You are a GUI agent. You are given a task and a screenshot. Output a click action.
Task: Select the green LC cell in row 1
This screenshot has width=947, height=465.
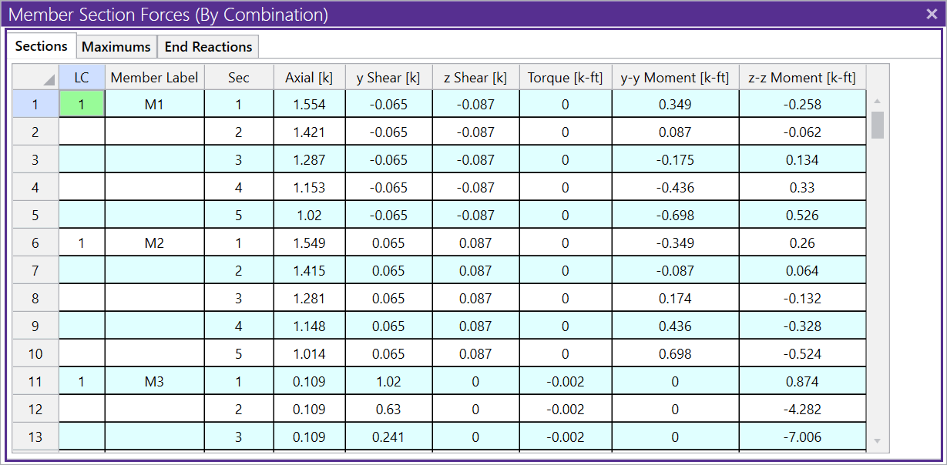click(x=82, y=105)
